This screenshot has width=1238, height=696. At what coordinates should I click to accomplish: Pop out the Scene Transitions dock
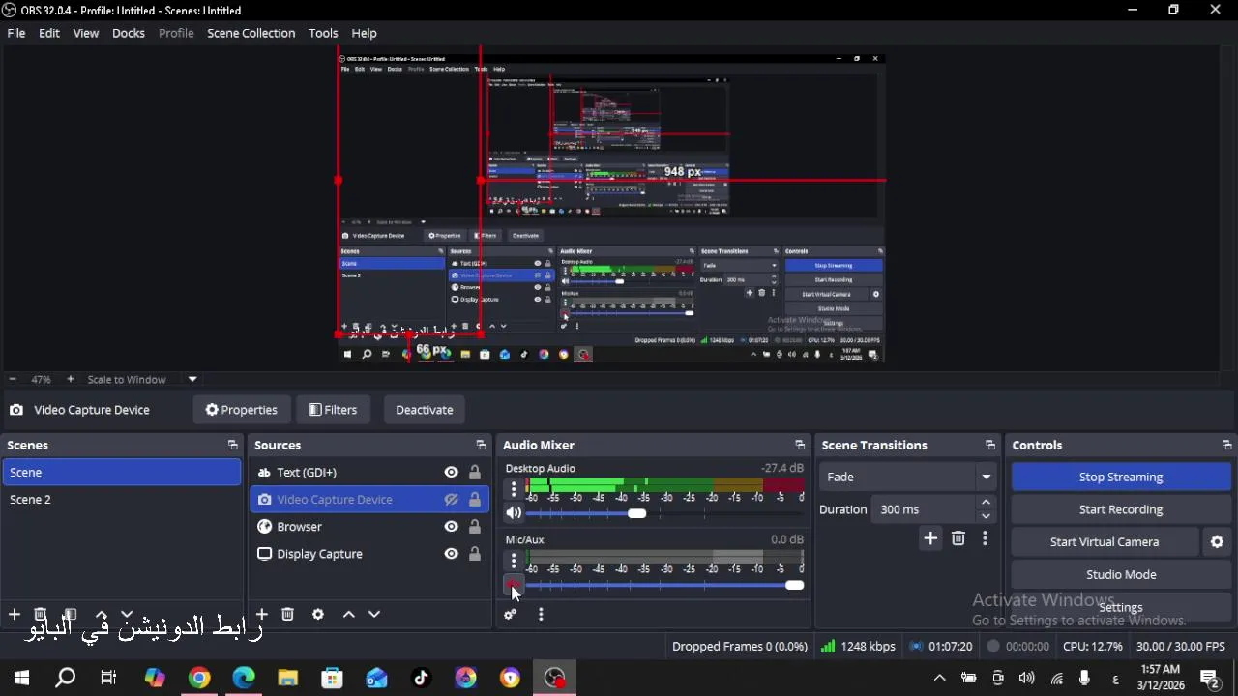(x=989, y=446)
